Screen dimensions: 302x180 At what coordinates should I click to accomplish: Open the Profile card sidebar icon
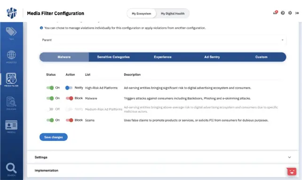[x=11, y=126]
